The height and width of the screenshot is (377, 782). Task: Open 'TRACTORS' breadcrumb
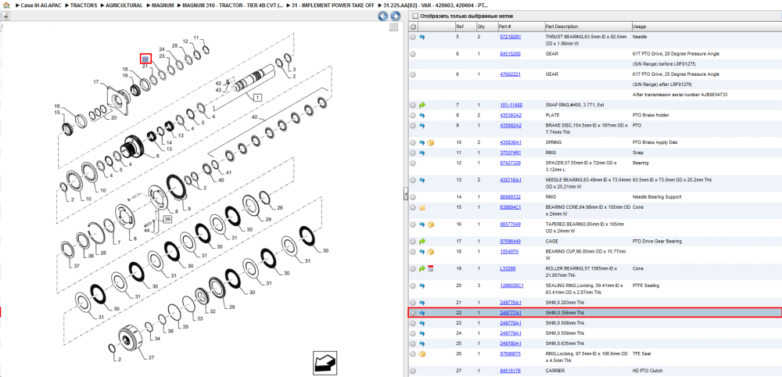click(84, 5)
